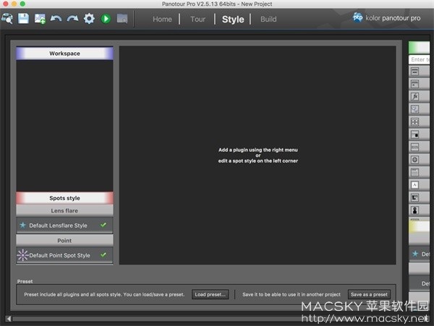Add the plugin with black corner square icon
This screenshot has width=434, height=326.
coord(414,134)
